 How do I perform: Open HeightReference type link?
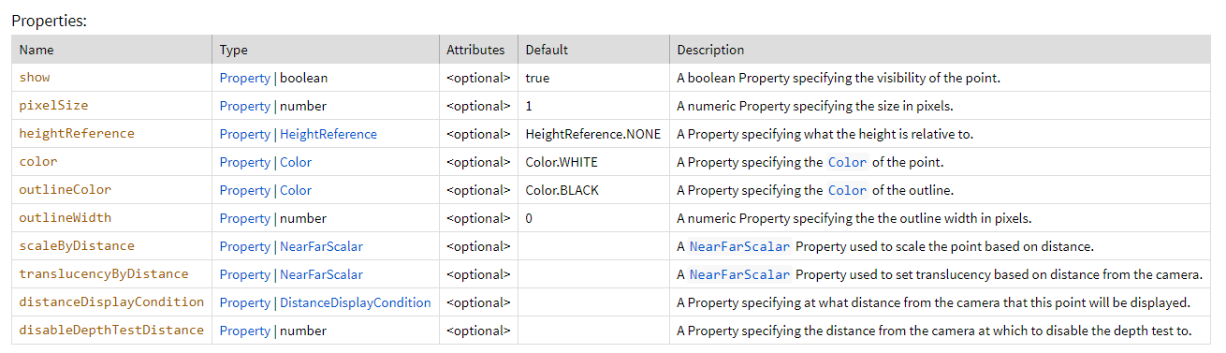tap(328, 134)
